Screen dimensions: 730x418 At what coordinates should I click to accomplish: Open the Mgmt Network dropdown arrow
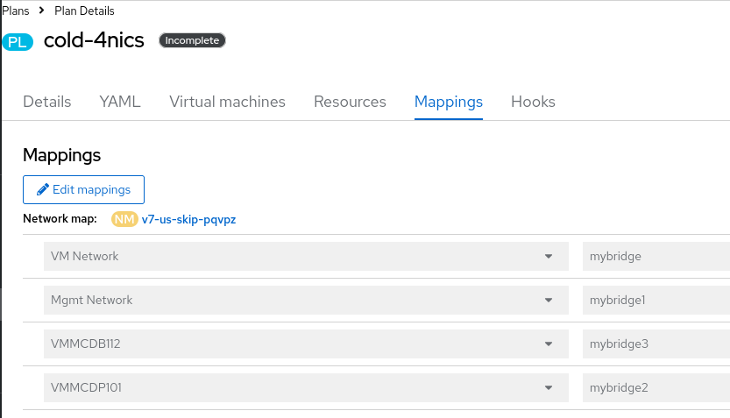click(x=549, y=301)
